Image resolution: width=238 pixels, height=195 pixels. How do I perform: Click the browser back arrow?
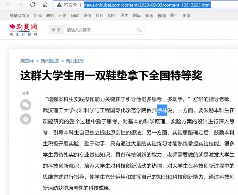[x=8, y=5]
